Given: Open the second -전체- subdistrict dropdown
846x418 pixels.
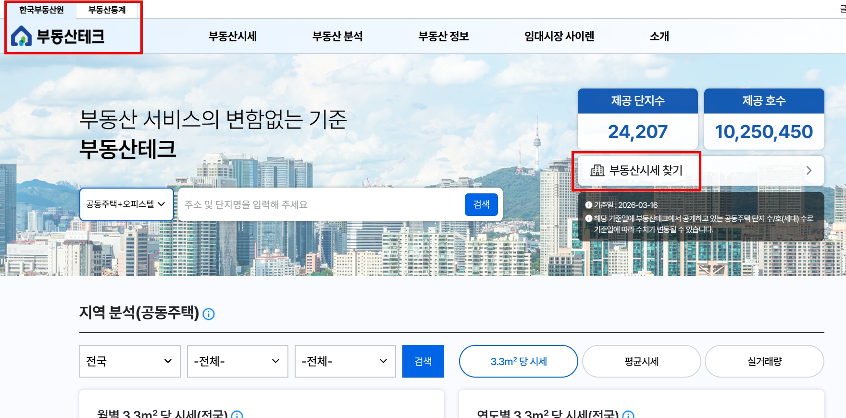Looking at the screenshot, I should point(345,361).
